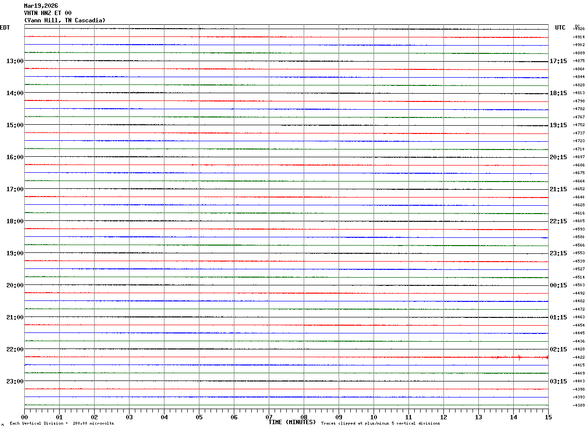Click the VHTN HNZ ET 00 station title
The width and height of the screenshot is (587, 430).
(x=48, y=13)
